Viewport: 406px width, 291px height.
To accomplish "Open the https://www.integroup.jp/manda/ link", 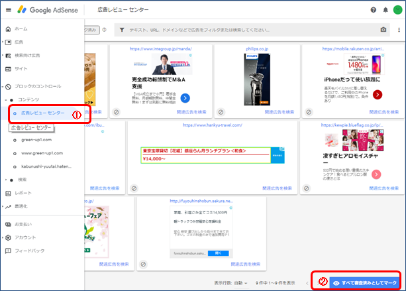I will 161,48.
